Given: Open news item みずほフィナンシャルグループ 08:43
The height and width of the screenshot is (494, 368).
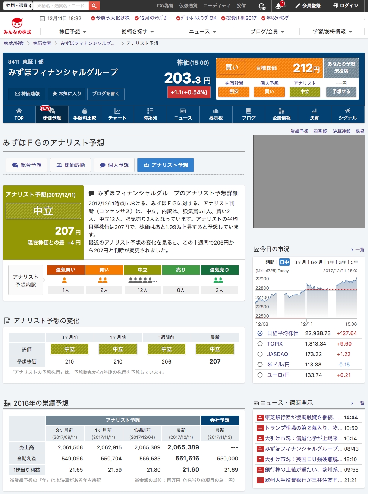Looking at the screenshot, I should [x=303, y=449].
